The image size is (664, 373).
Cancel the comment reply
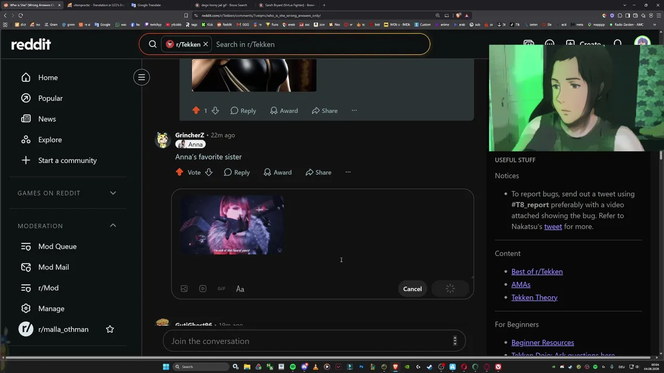pos(412,289)
